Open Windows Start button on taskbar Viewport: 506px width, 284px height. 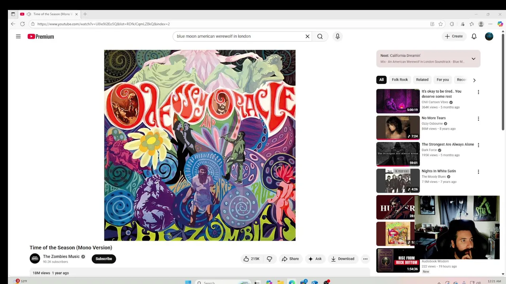188,282
